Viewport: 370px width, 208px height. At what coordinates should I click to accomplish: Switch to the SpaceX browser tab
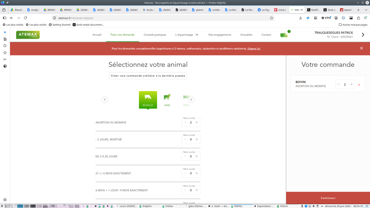[346, 10]
